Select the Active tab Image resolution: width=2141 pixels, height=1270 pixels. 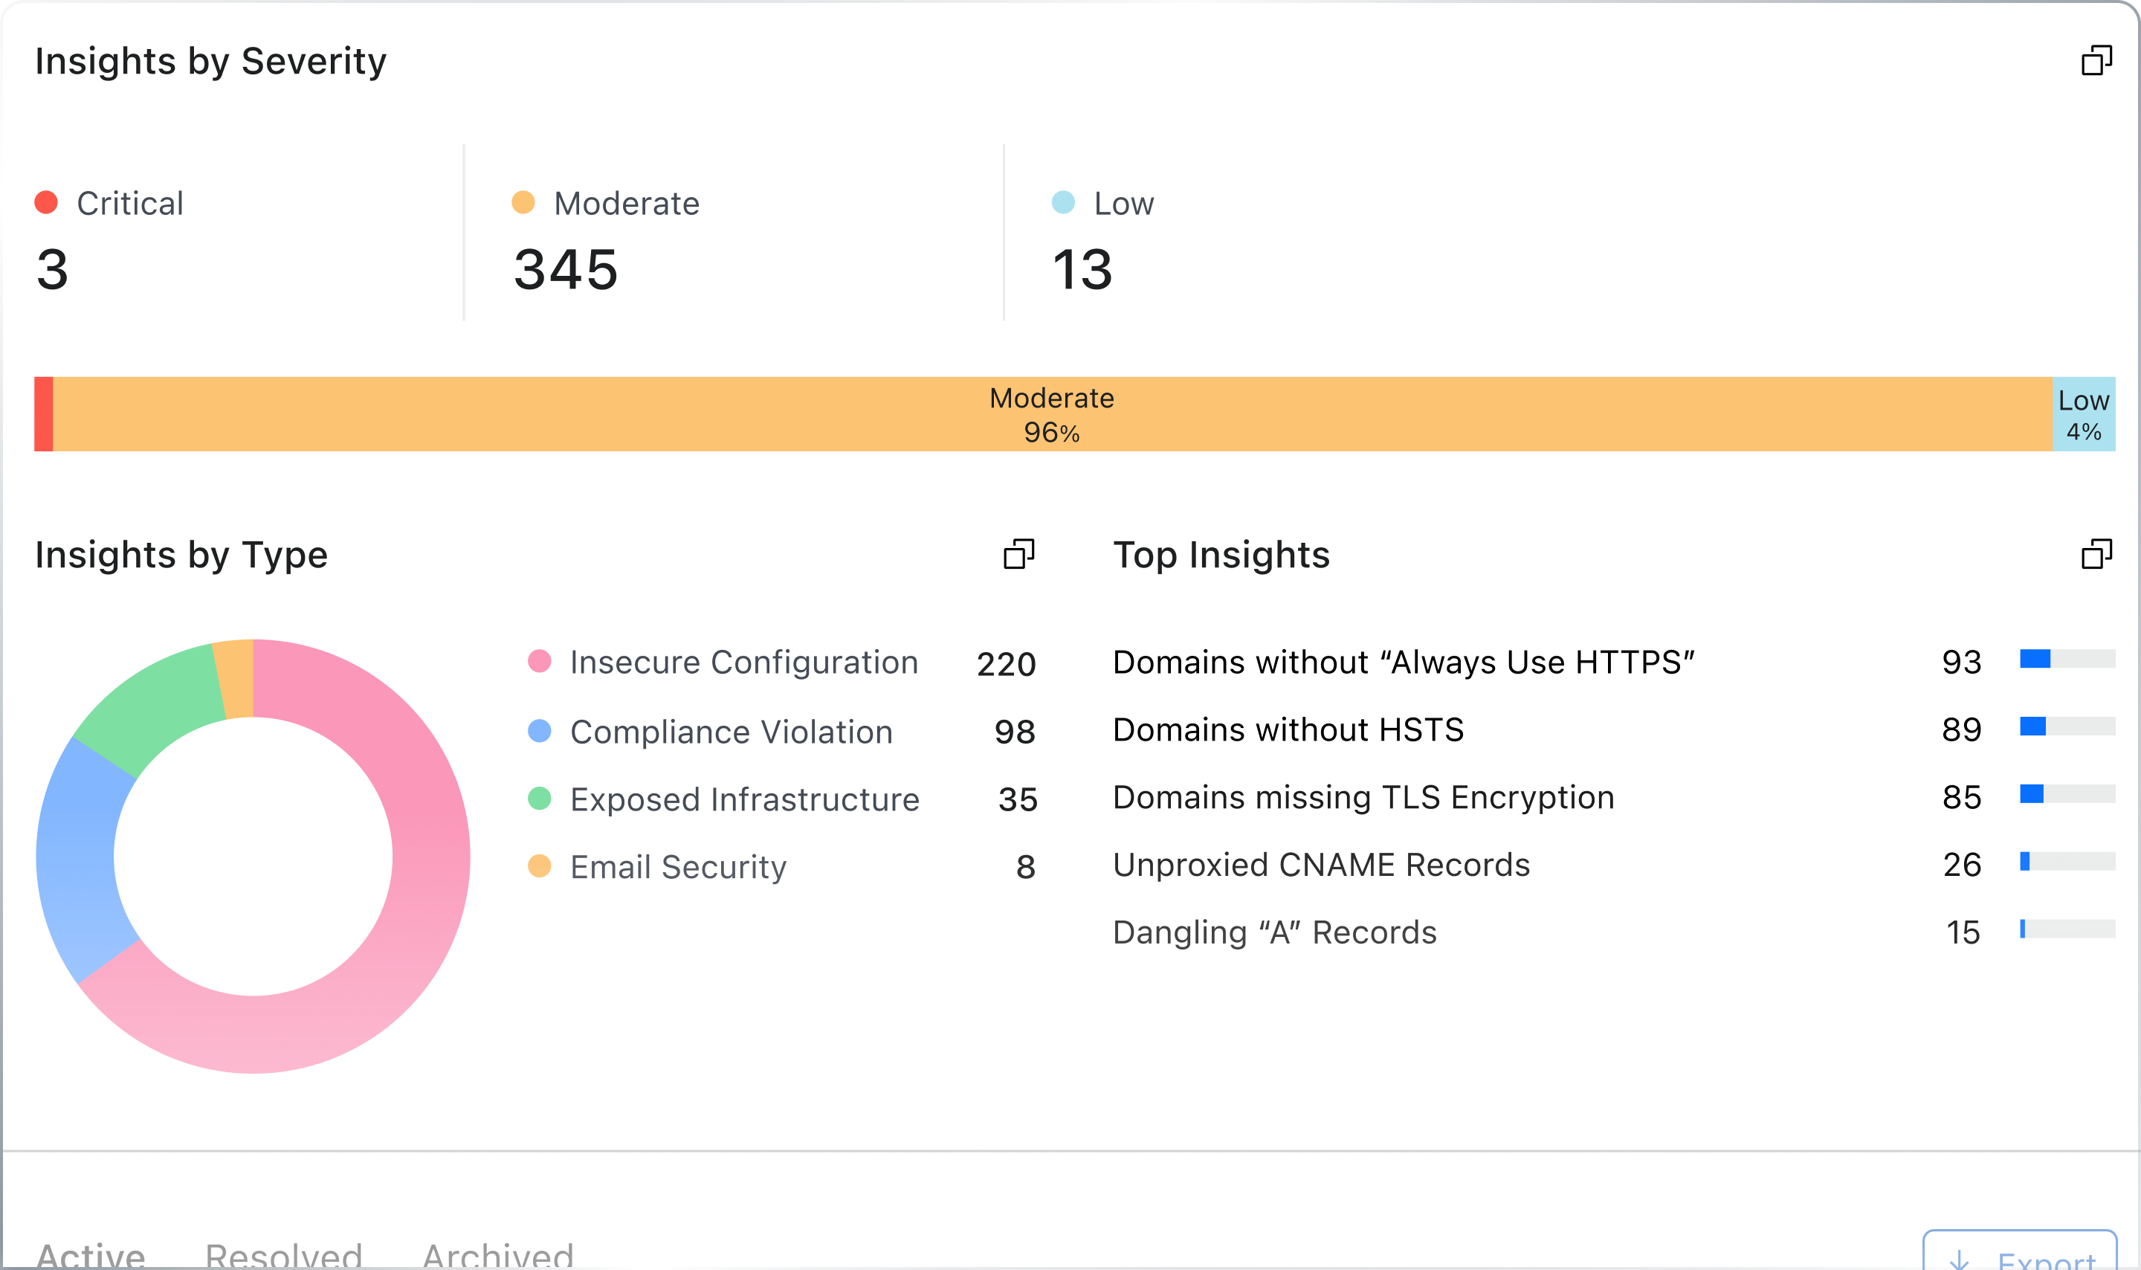[91, 1254]
